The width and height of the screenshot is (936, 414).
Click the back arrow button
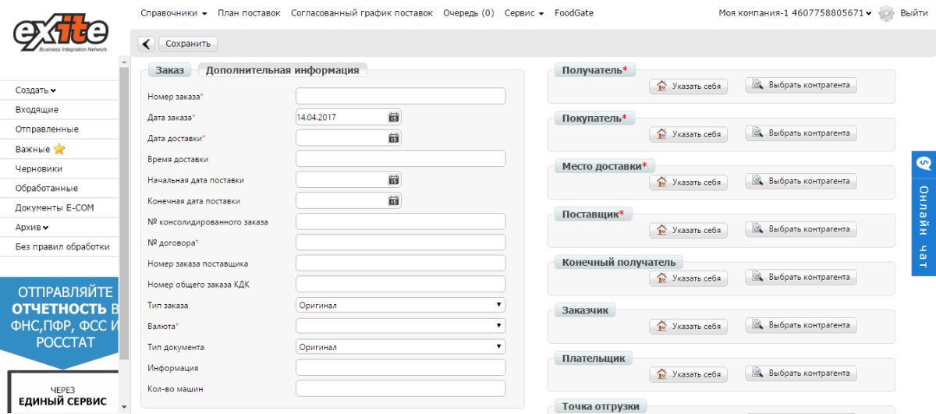(147, 44)
